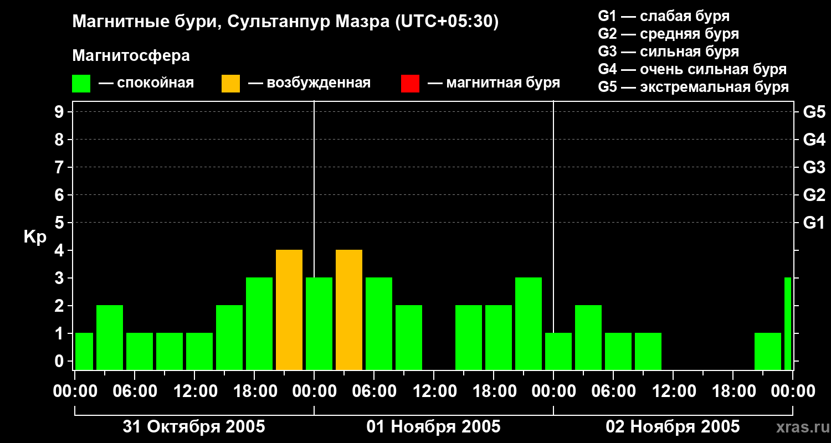
Task: Click the thin green bar at the chart's end
Action: 788,323
